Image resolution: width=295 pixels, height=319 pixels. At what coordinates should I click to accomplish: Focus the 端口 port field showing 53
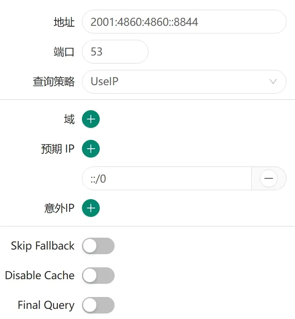(x=115, y=52)
